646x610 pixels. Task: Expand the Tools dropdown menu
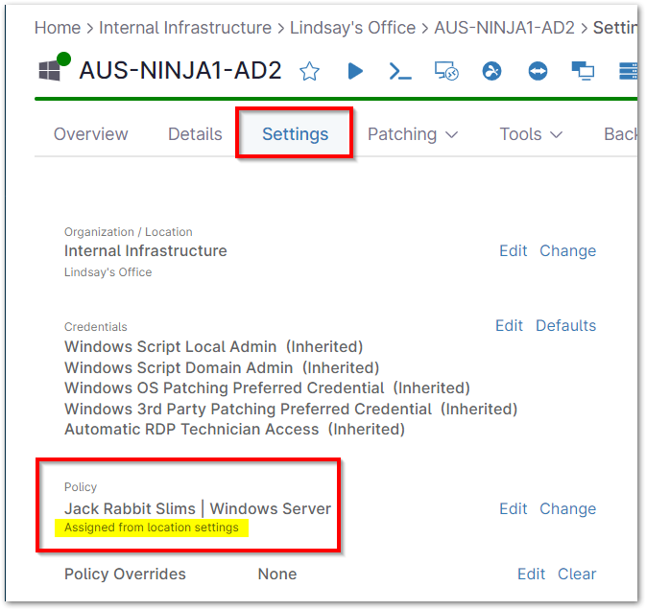pos(531,134)
